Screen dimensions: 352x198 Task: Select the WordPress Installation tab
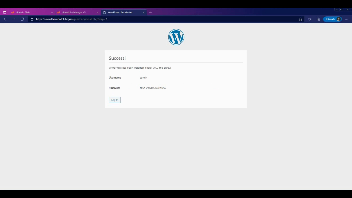[120, 12]
